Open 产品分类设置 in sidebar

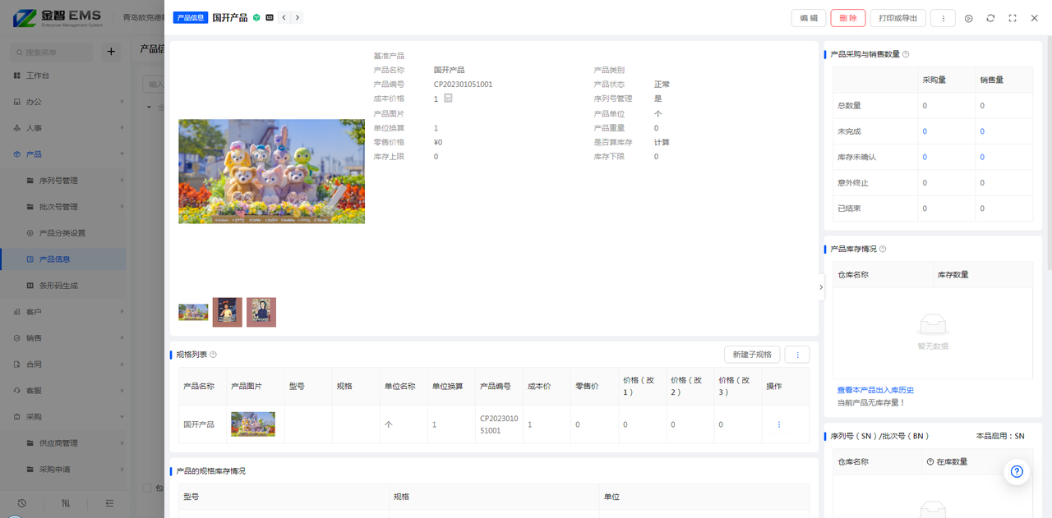point(63,233)
